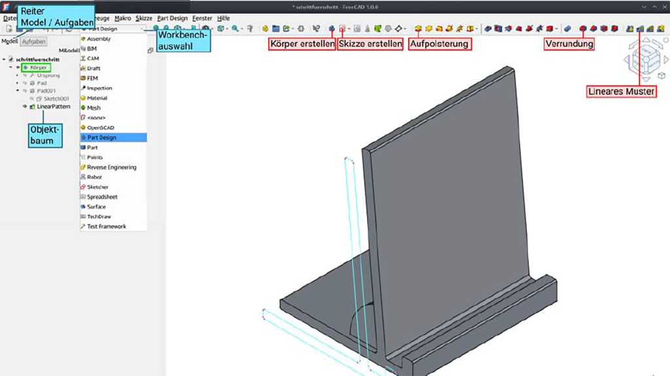Toggle visibility eye of LinearPattern
The width and height of the screenshot is (670, 376).
click(26, 107)
